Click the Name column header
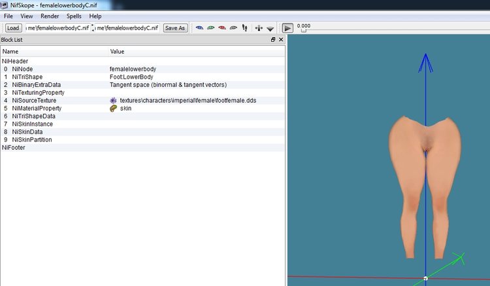Image resolution: width=490 pixels, height=286 pixels. click(x=54, y=51)
